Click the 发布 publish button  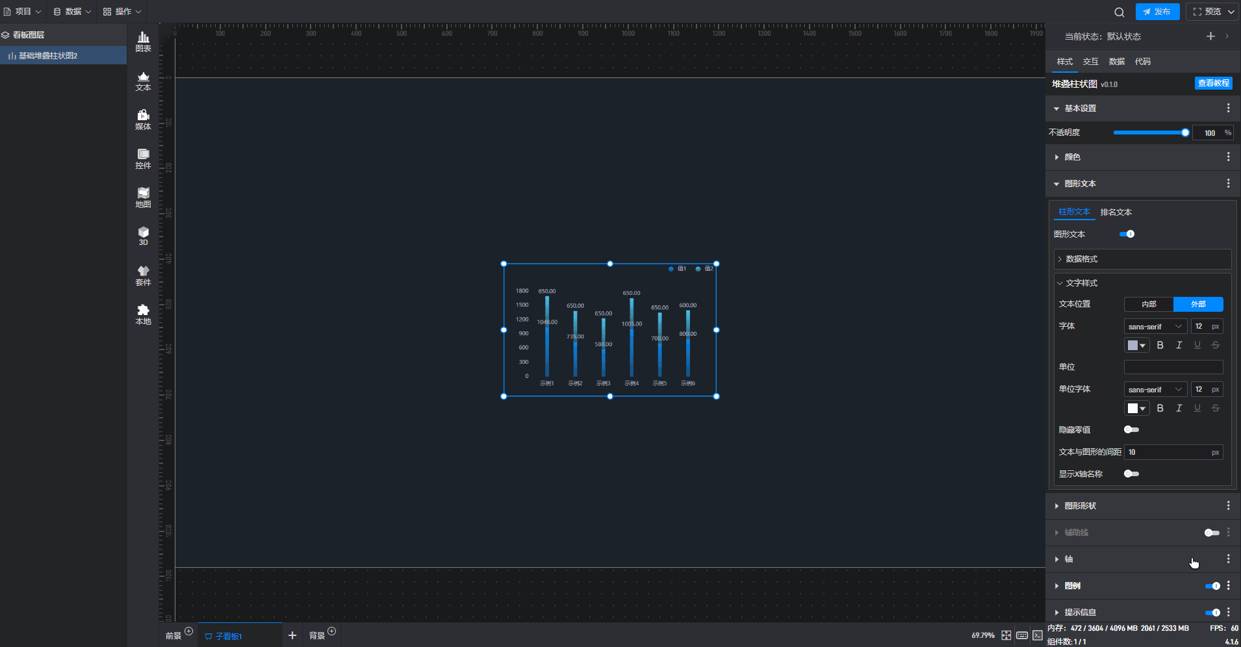tap(1157, 12)
